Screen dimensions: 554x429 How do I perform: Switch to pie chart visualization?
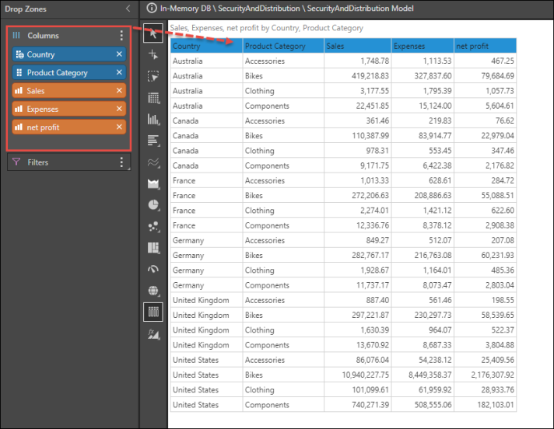pyautogui.click(x=153, y=205)
